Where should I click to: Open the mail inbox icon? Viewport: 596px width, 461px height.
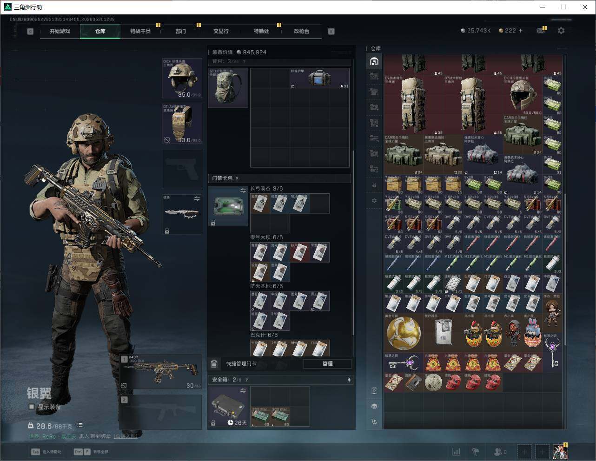[540, 31]
